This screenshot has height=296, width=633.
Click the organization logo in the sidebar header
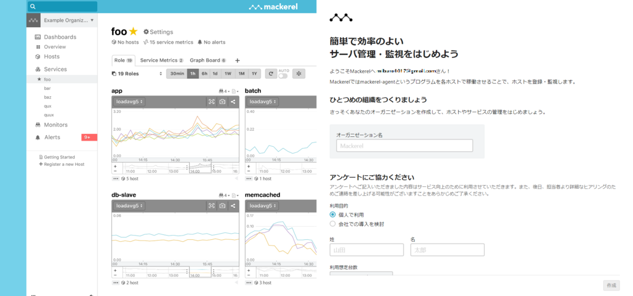pyautogui.click(x=33, y=20)
